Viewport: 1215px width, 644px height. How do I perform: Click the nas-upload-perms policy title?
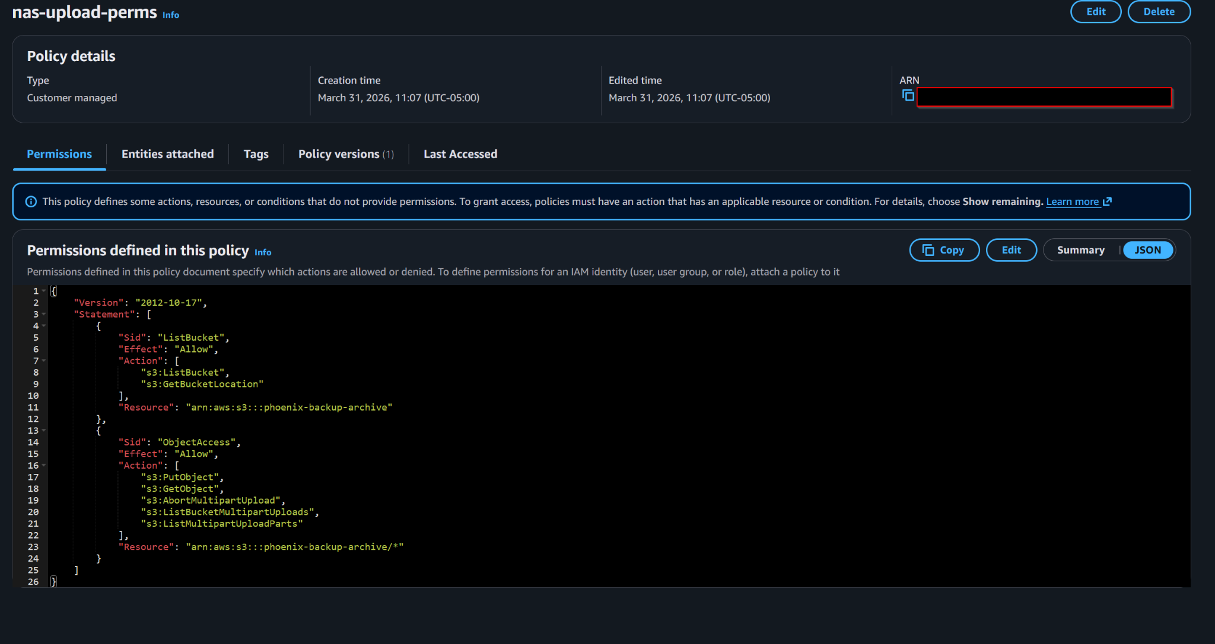[x=84, y=12]
